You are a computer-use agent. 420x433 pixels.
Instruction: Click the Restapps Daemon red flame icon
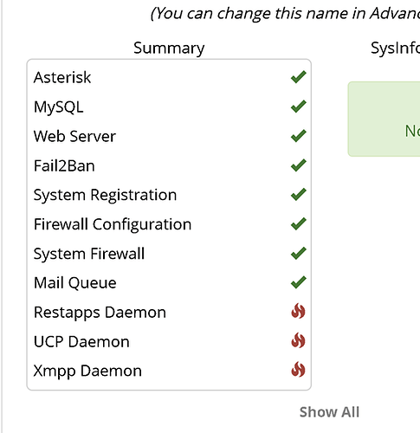(298, 311)
